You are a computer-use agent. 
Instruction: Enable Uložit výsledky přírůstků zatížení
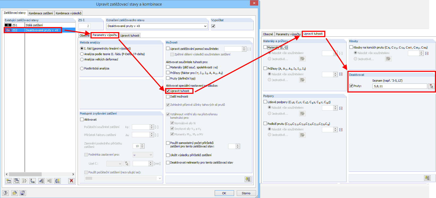point(168,155)
